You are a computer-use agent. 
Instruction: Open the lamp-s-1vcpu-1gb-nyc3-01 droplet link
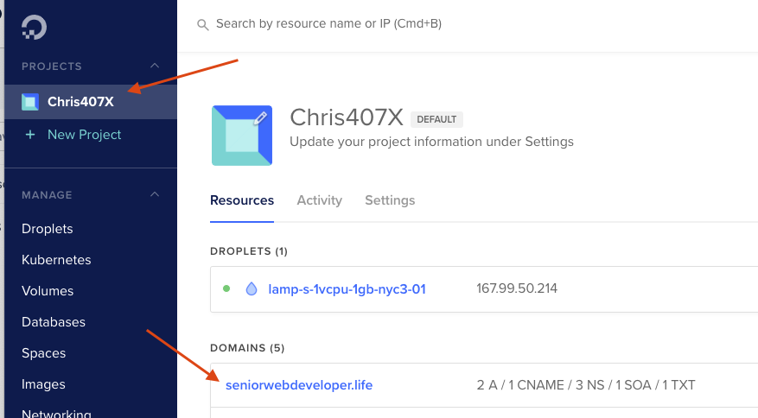click(347, 289)
